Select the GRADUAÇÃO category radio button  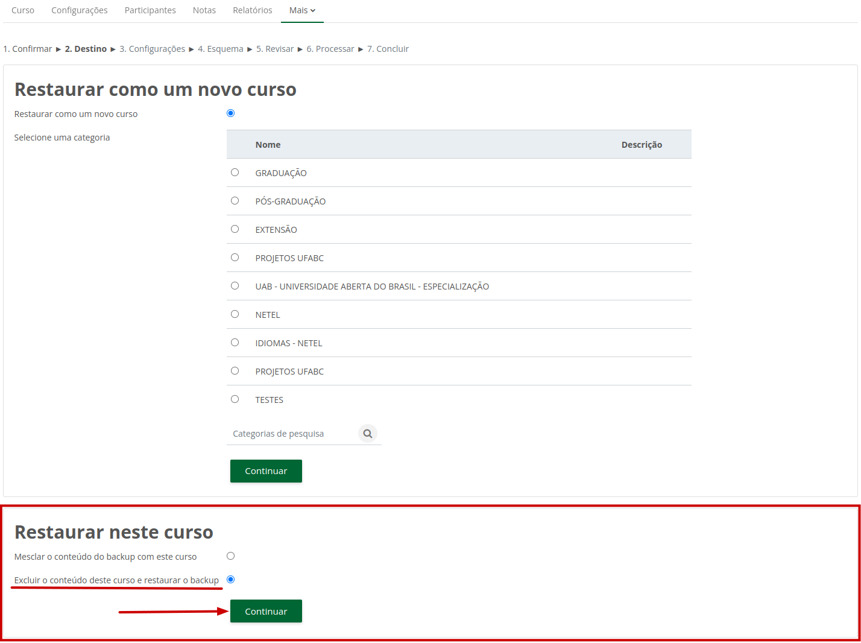235,172
